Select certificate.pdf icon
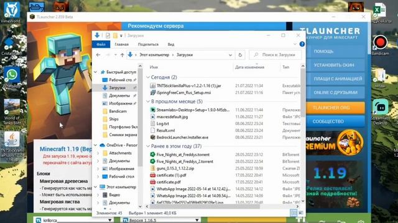The width and height of the screenshot is (398, 223). 152,181
